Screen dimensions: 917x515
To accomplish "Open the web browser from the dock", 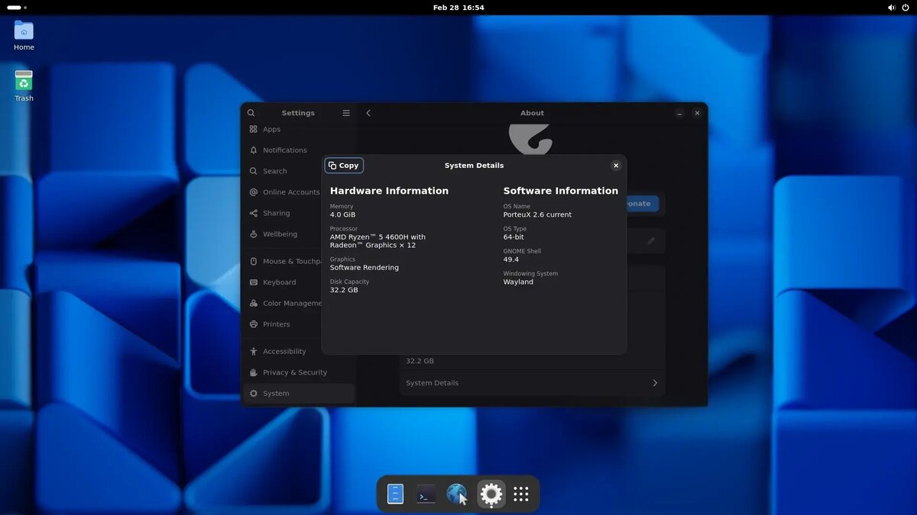I will (457, 494).
